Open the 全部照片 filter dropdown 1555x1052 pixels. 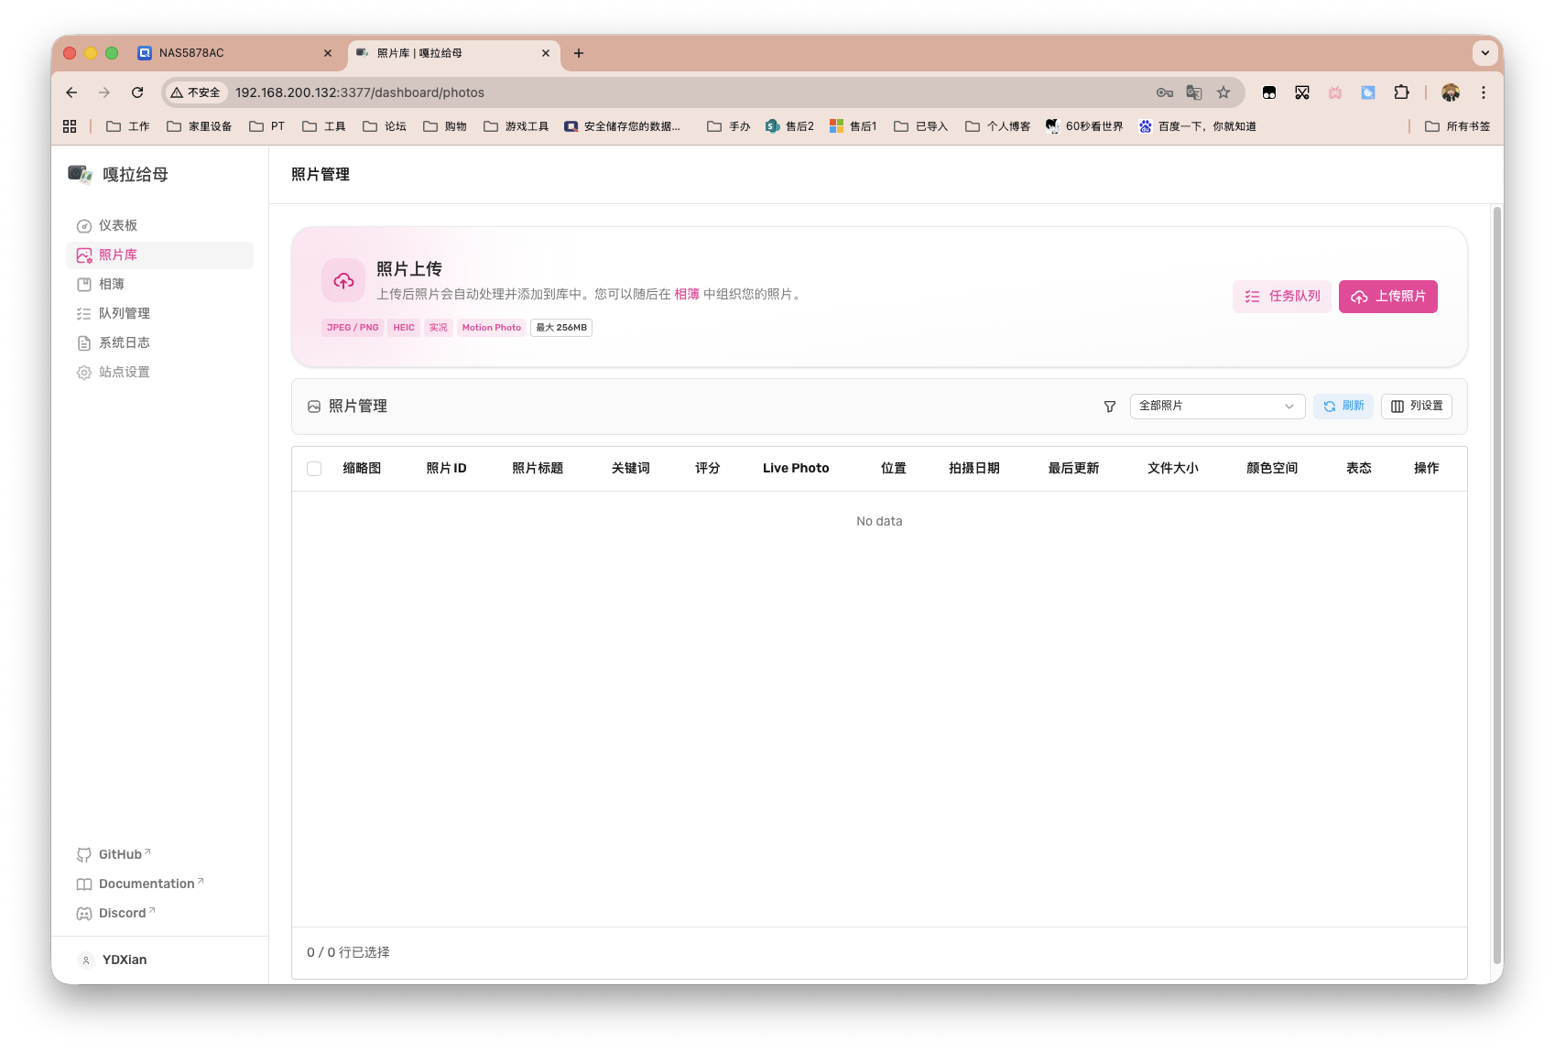1217,406
